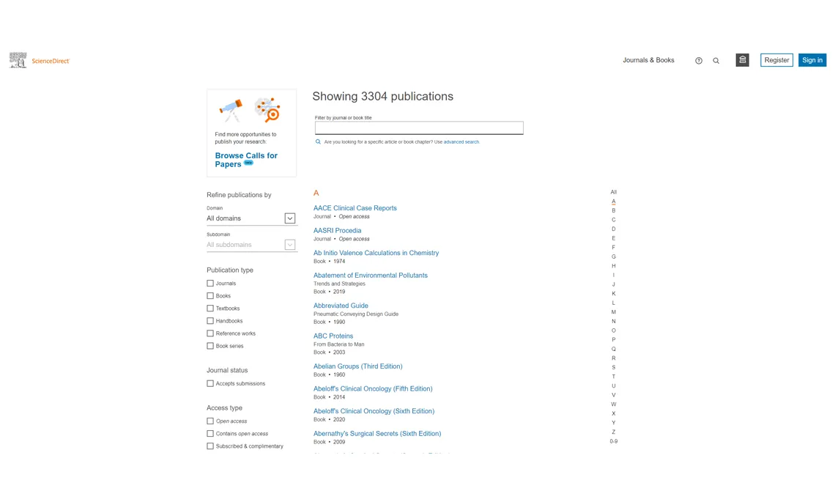Viewport: 835px width, 491px height.
Task: Jump to letter M in alphabet index
Action: 614,312
